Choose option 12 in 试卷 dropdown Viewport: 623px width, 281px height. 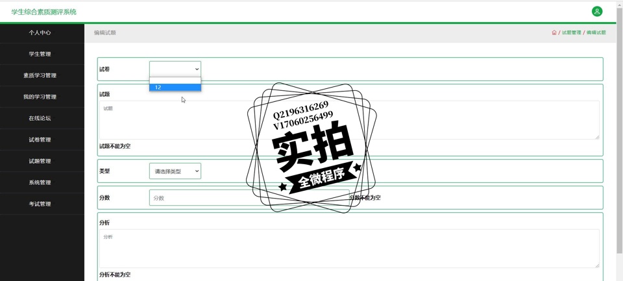coord(175,87)
